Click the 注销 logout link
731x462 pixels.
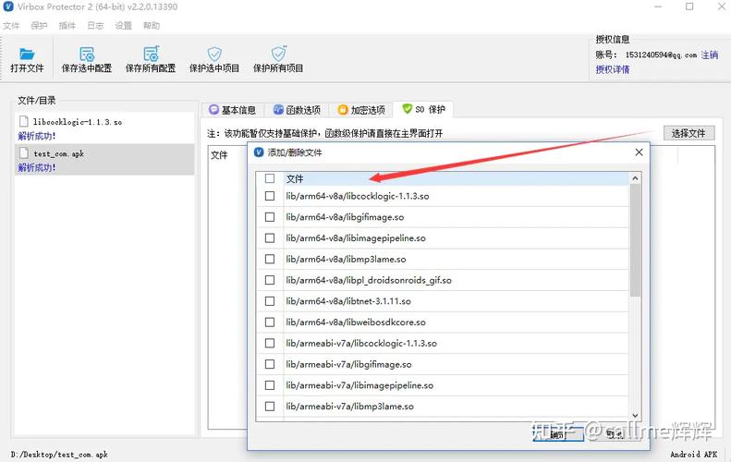click(709, 55)
